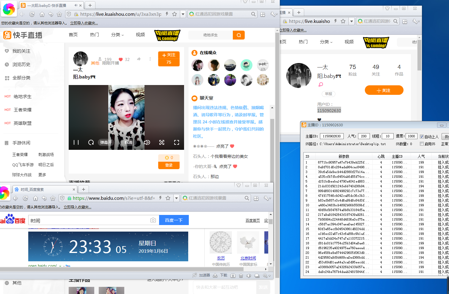Screen dimensions: 449x294
Task: Click the orange +关注 button in profile window
Action: pyautogui.click(x=384, y=90)
